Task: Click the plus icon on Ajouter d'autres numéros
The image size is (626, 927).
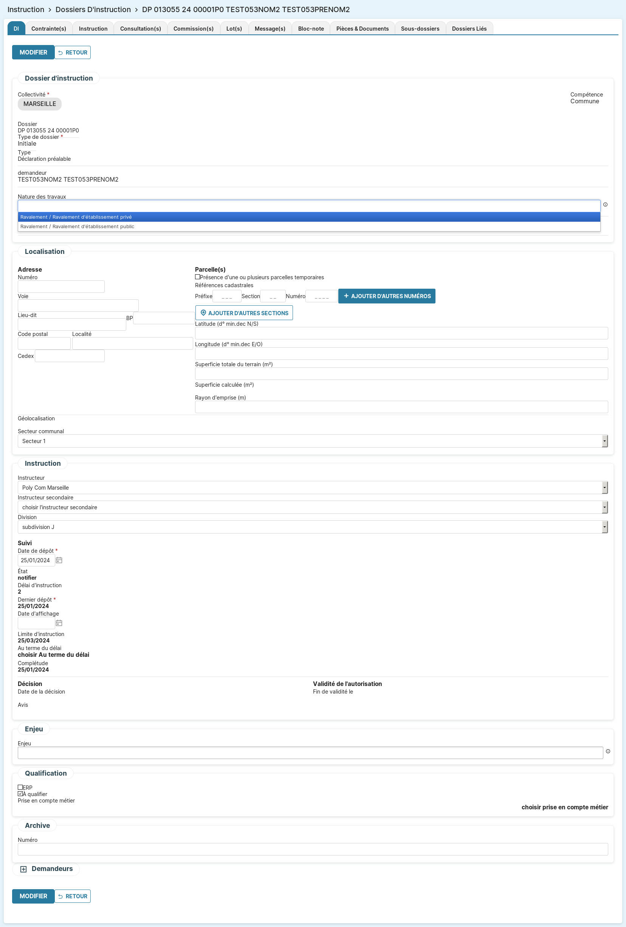Action: [346, 296]
